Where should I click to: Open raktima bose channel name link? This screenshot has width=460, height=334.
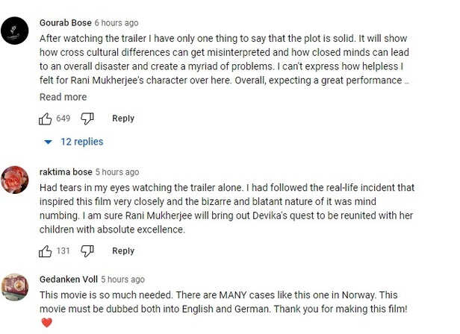tap(66, 172)
